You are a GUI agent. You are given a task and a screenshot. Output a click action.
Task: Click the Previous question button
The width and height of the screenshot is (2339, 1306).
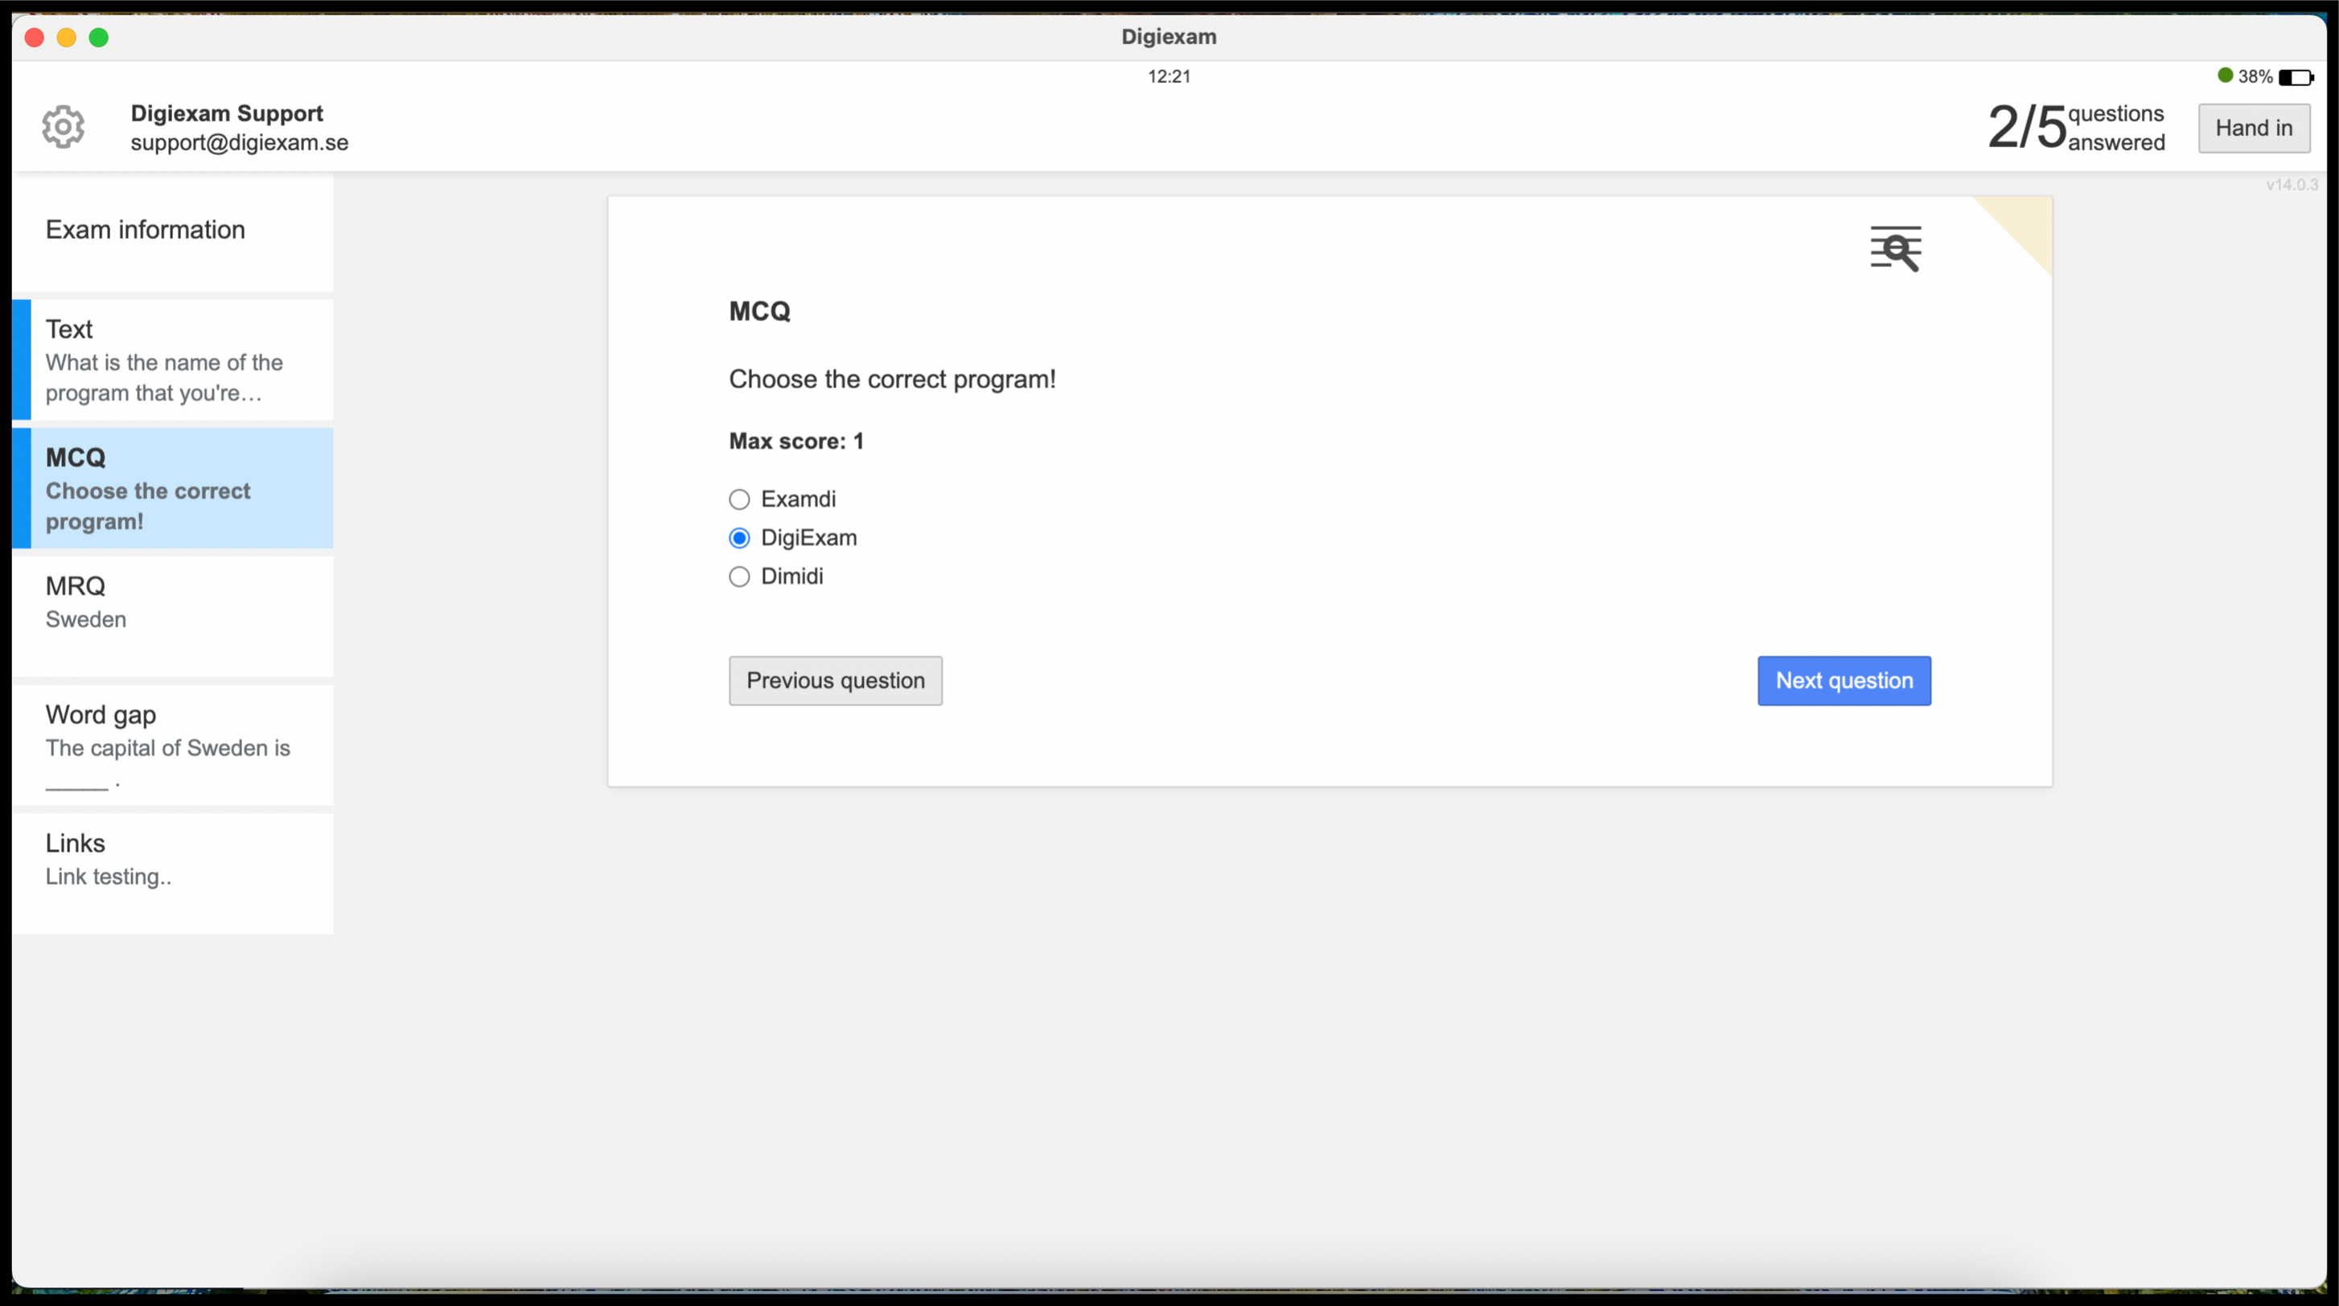coord(836,680)
